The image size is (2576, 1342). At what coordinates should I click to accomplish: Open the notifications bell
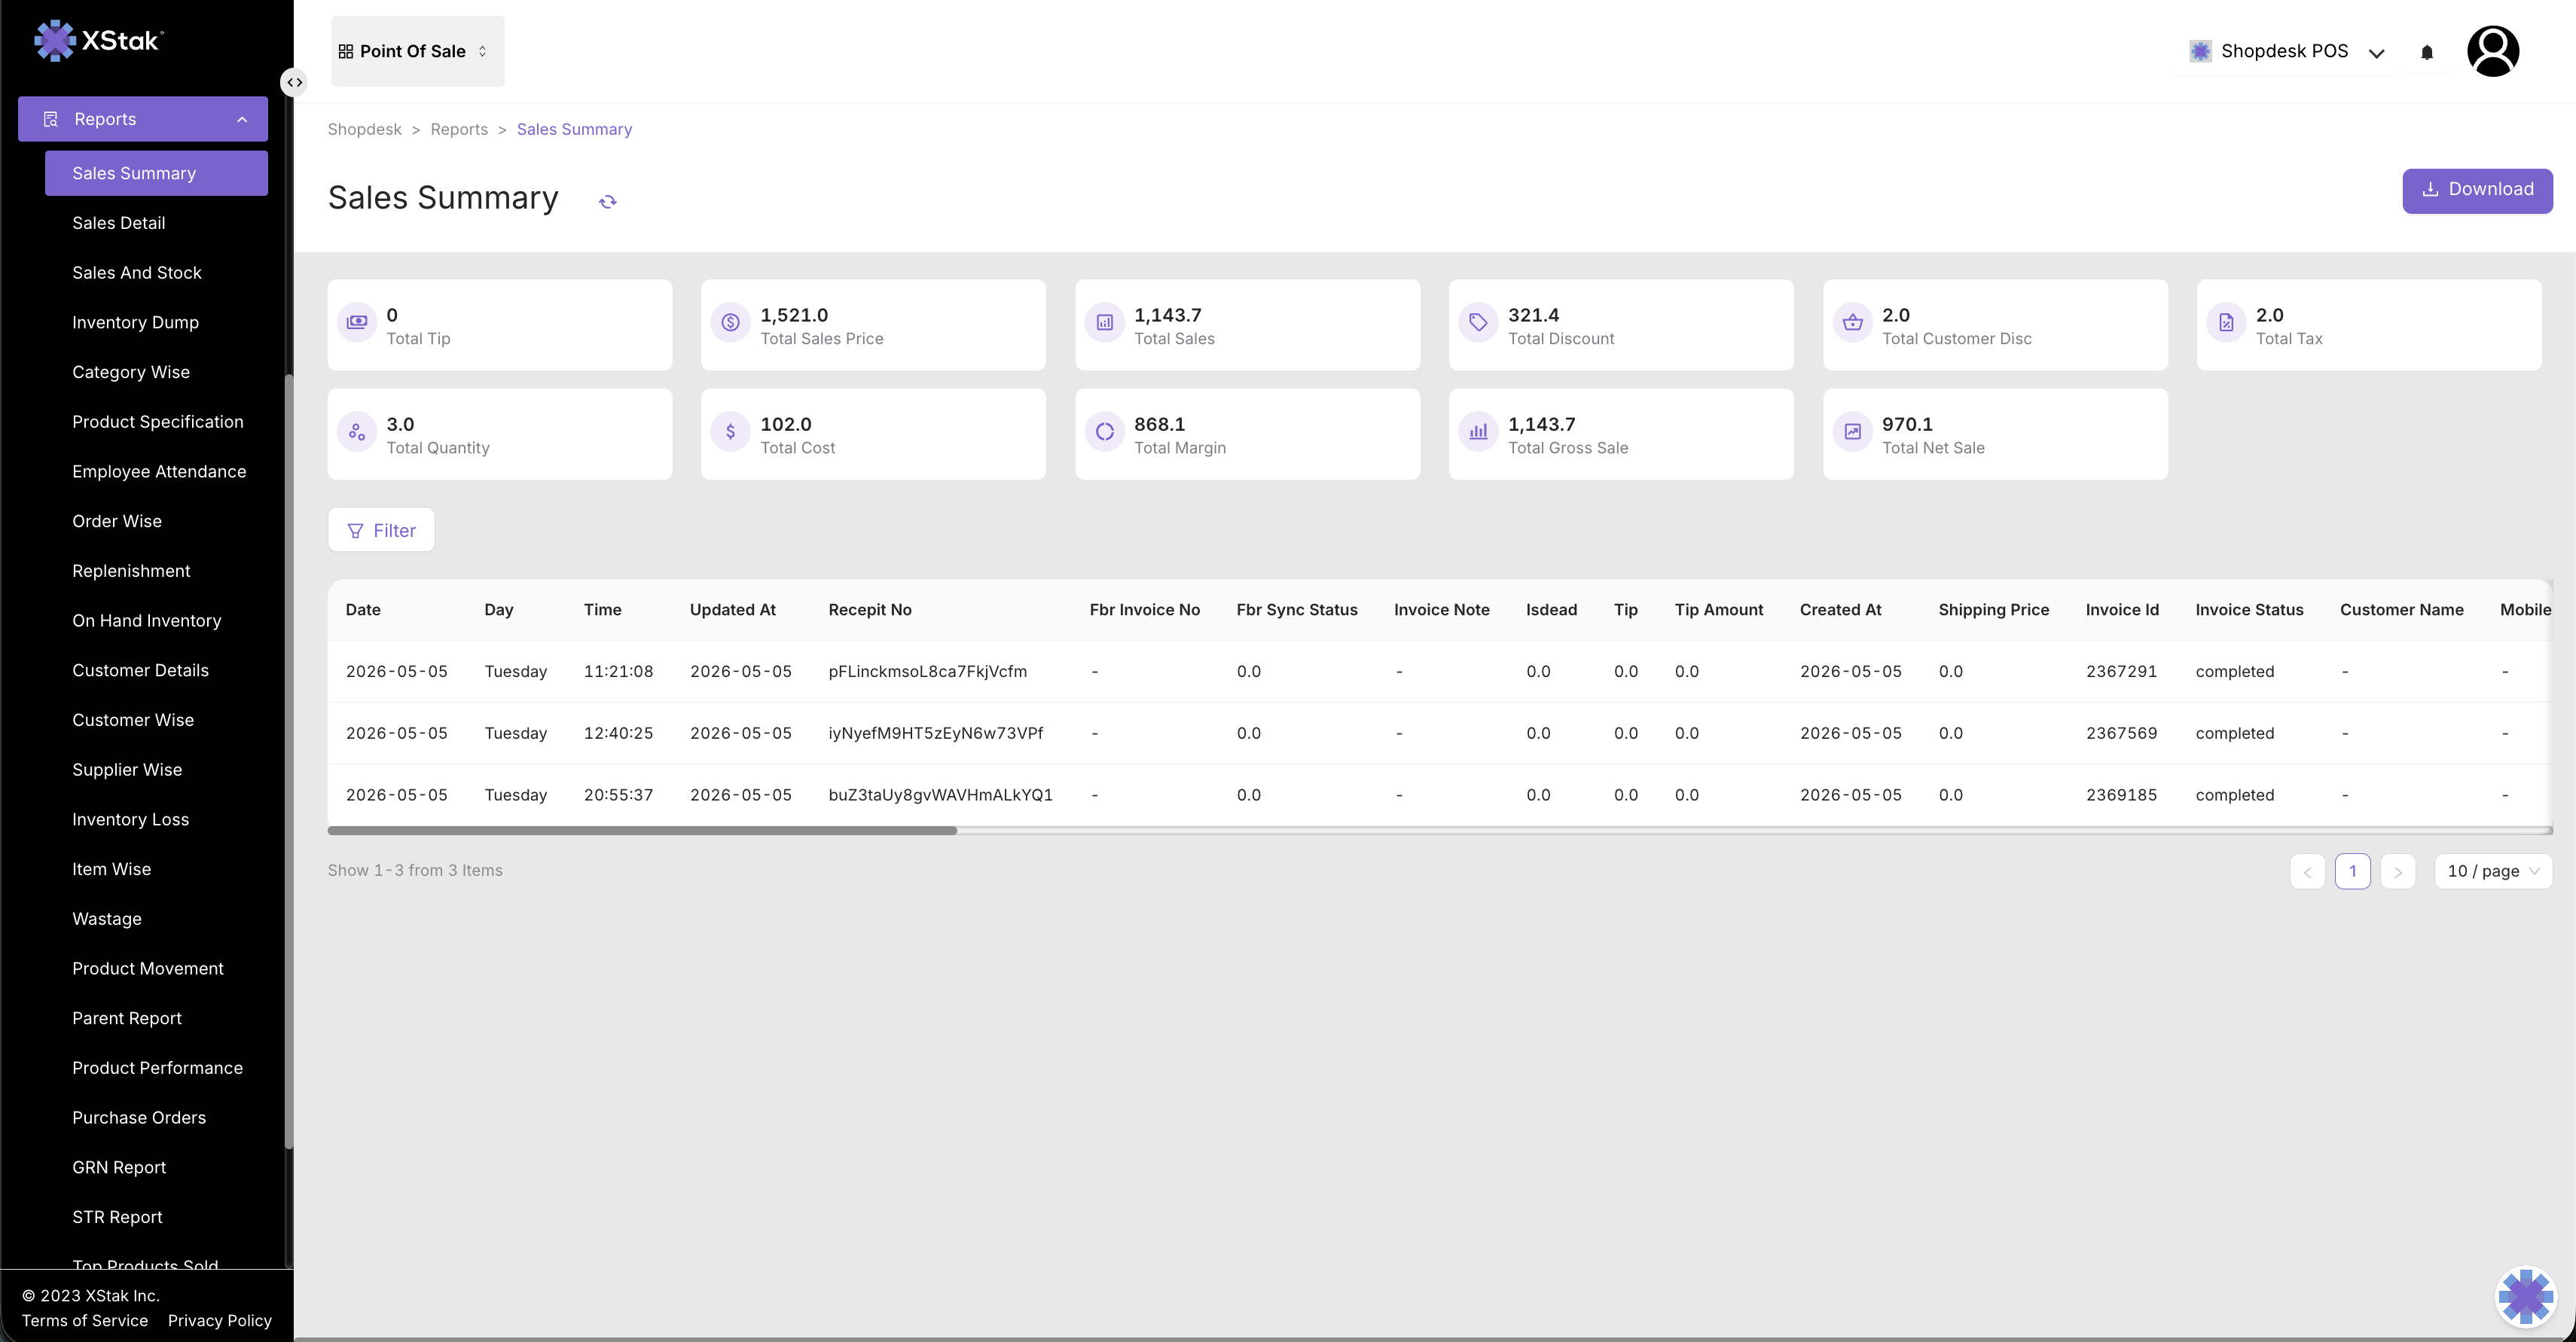pos(2426,52)
